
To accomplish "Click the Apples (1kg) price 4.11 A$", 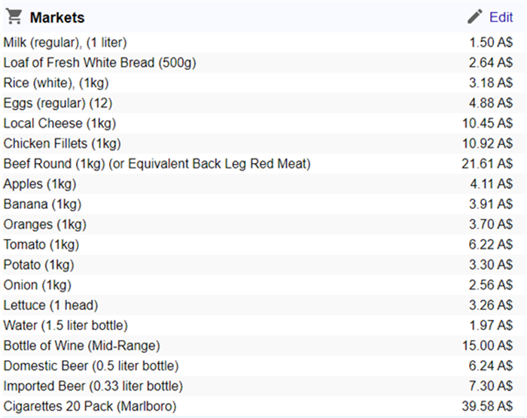I will pos(491,184).
